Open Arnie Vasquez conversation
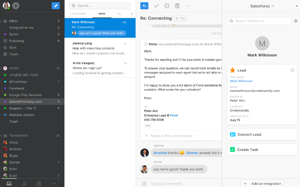This screenshot has height=187, width=300. (100, 68)
